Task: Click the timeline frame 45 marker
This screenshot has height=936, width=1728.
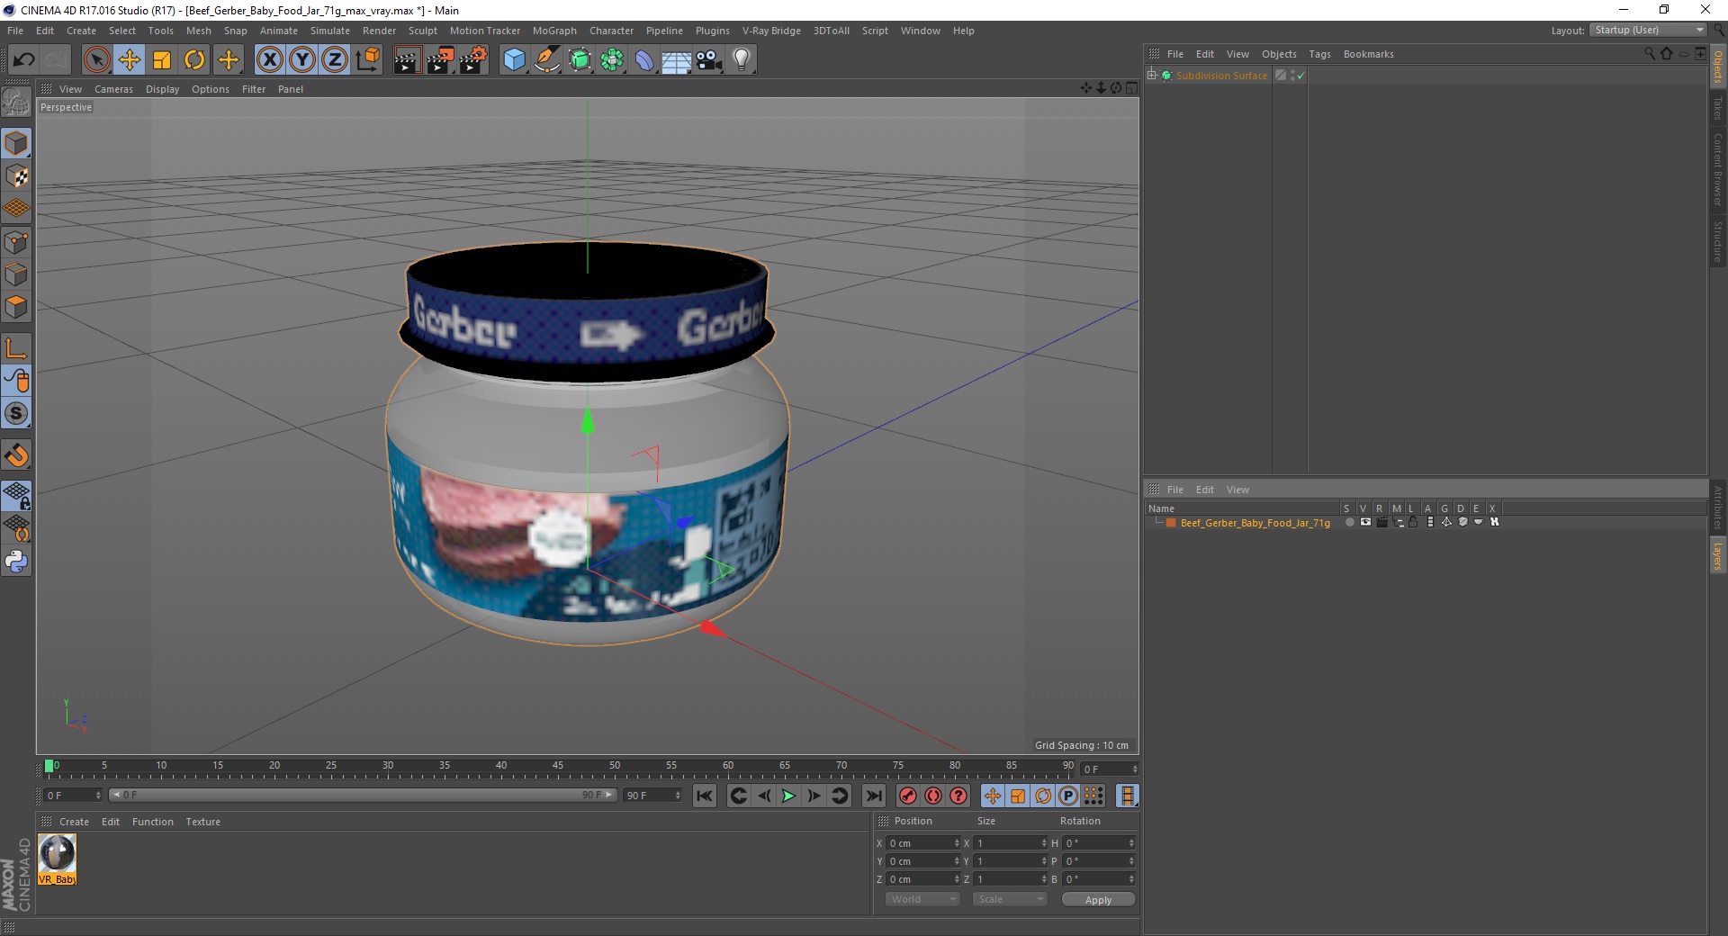Action: 558,766
